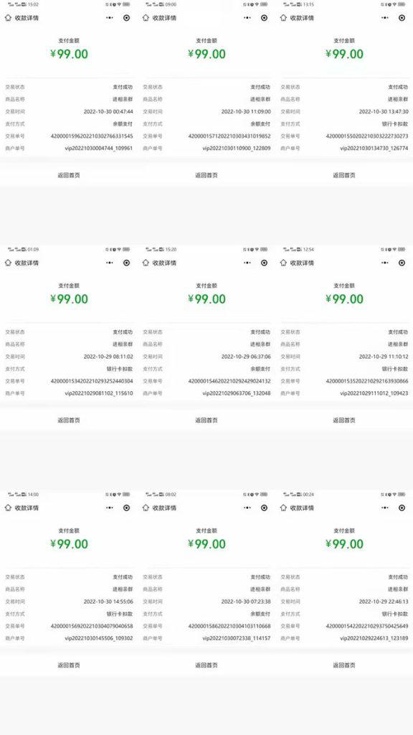Click 返回首页 below order vip20221030145506_109302
Viewport: 413px width, 735px height.
69,665
